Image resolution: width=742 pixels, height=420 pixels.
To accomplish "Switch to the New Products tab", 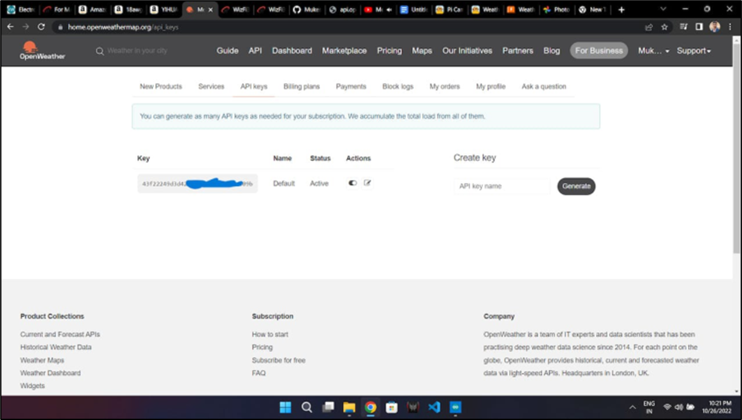I will pyautogui.click(x=161, y=87).
